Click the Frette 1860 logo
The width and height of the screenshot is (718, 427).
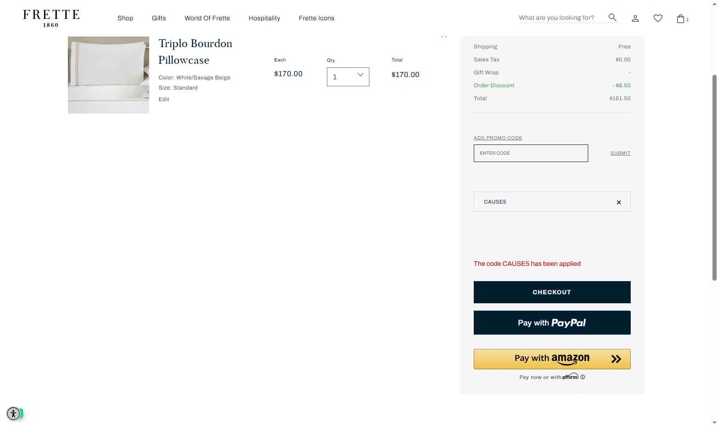pos(51,18)
